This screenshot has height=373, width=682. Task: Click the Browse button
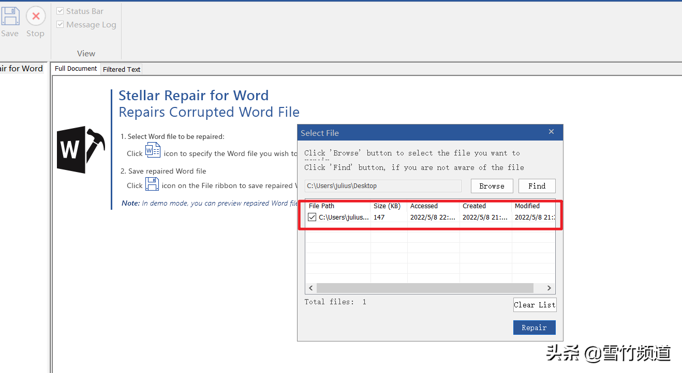(x=492, y=186)
